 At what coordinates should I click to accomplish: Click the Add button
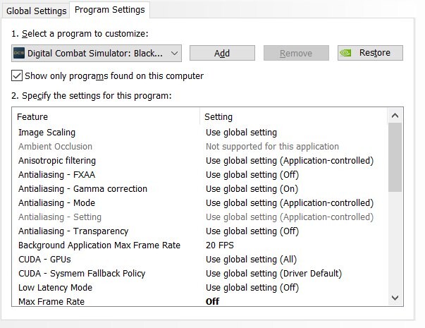click(222, 53)
